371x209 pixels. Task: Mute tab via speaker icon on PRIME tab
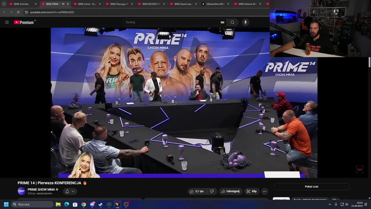(63, 4)
